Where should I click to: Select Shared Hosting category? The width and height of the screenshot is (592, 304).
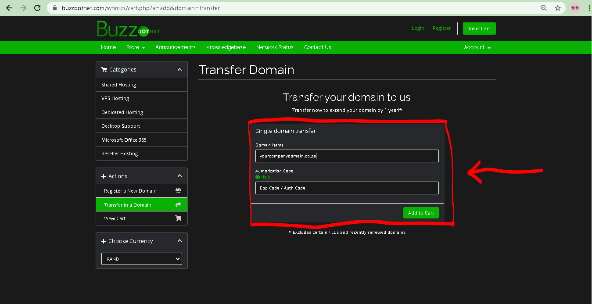pyautogui.click(x=119, y=85)
